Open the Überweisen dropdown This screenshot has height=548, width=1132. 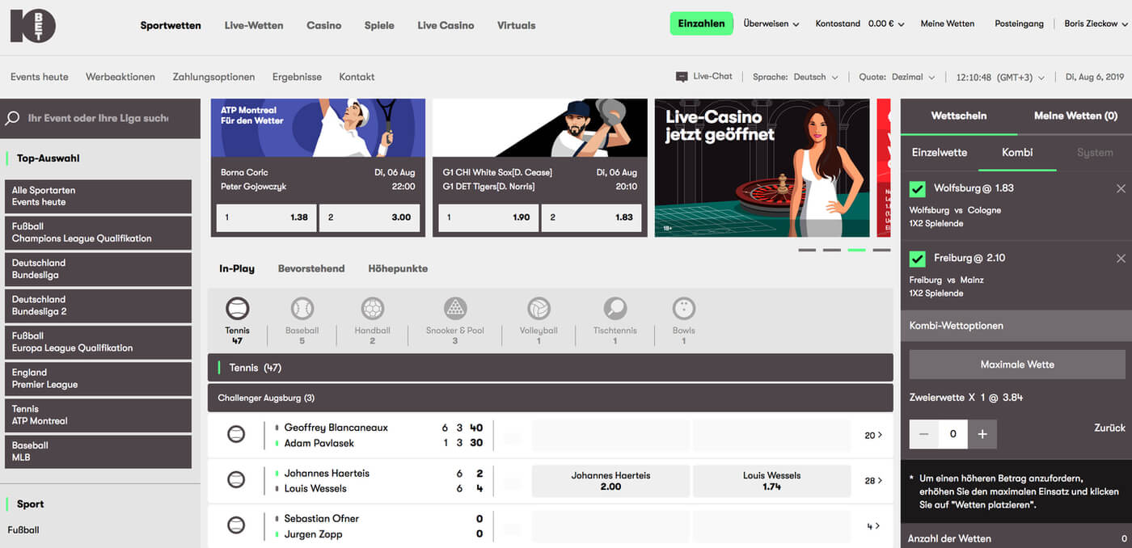coord(771,24)
